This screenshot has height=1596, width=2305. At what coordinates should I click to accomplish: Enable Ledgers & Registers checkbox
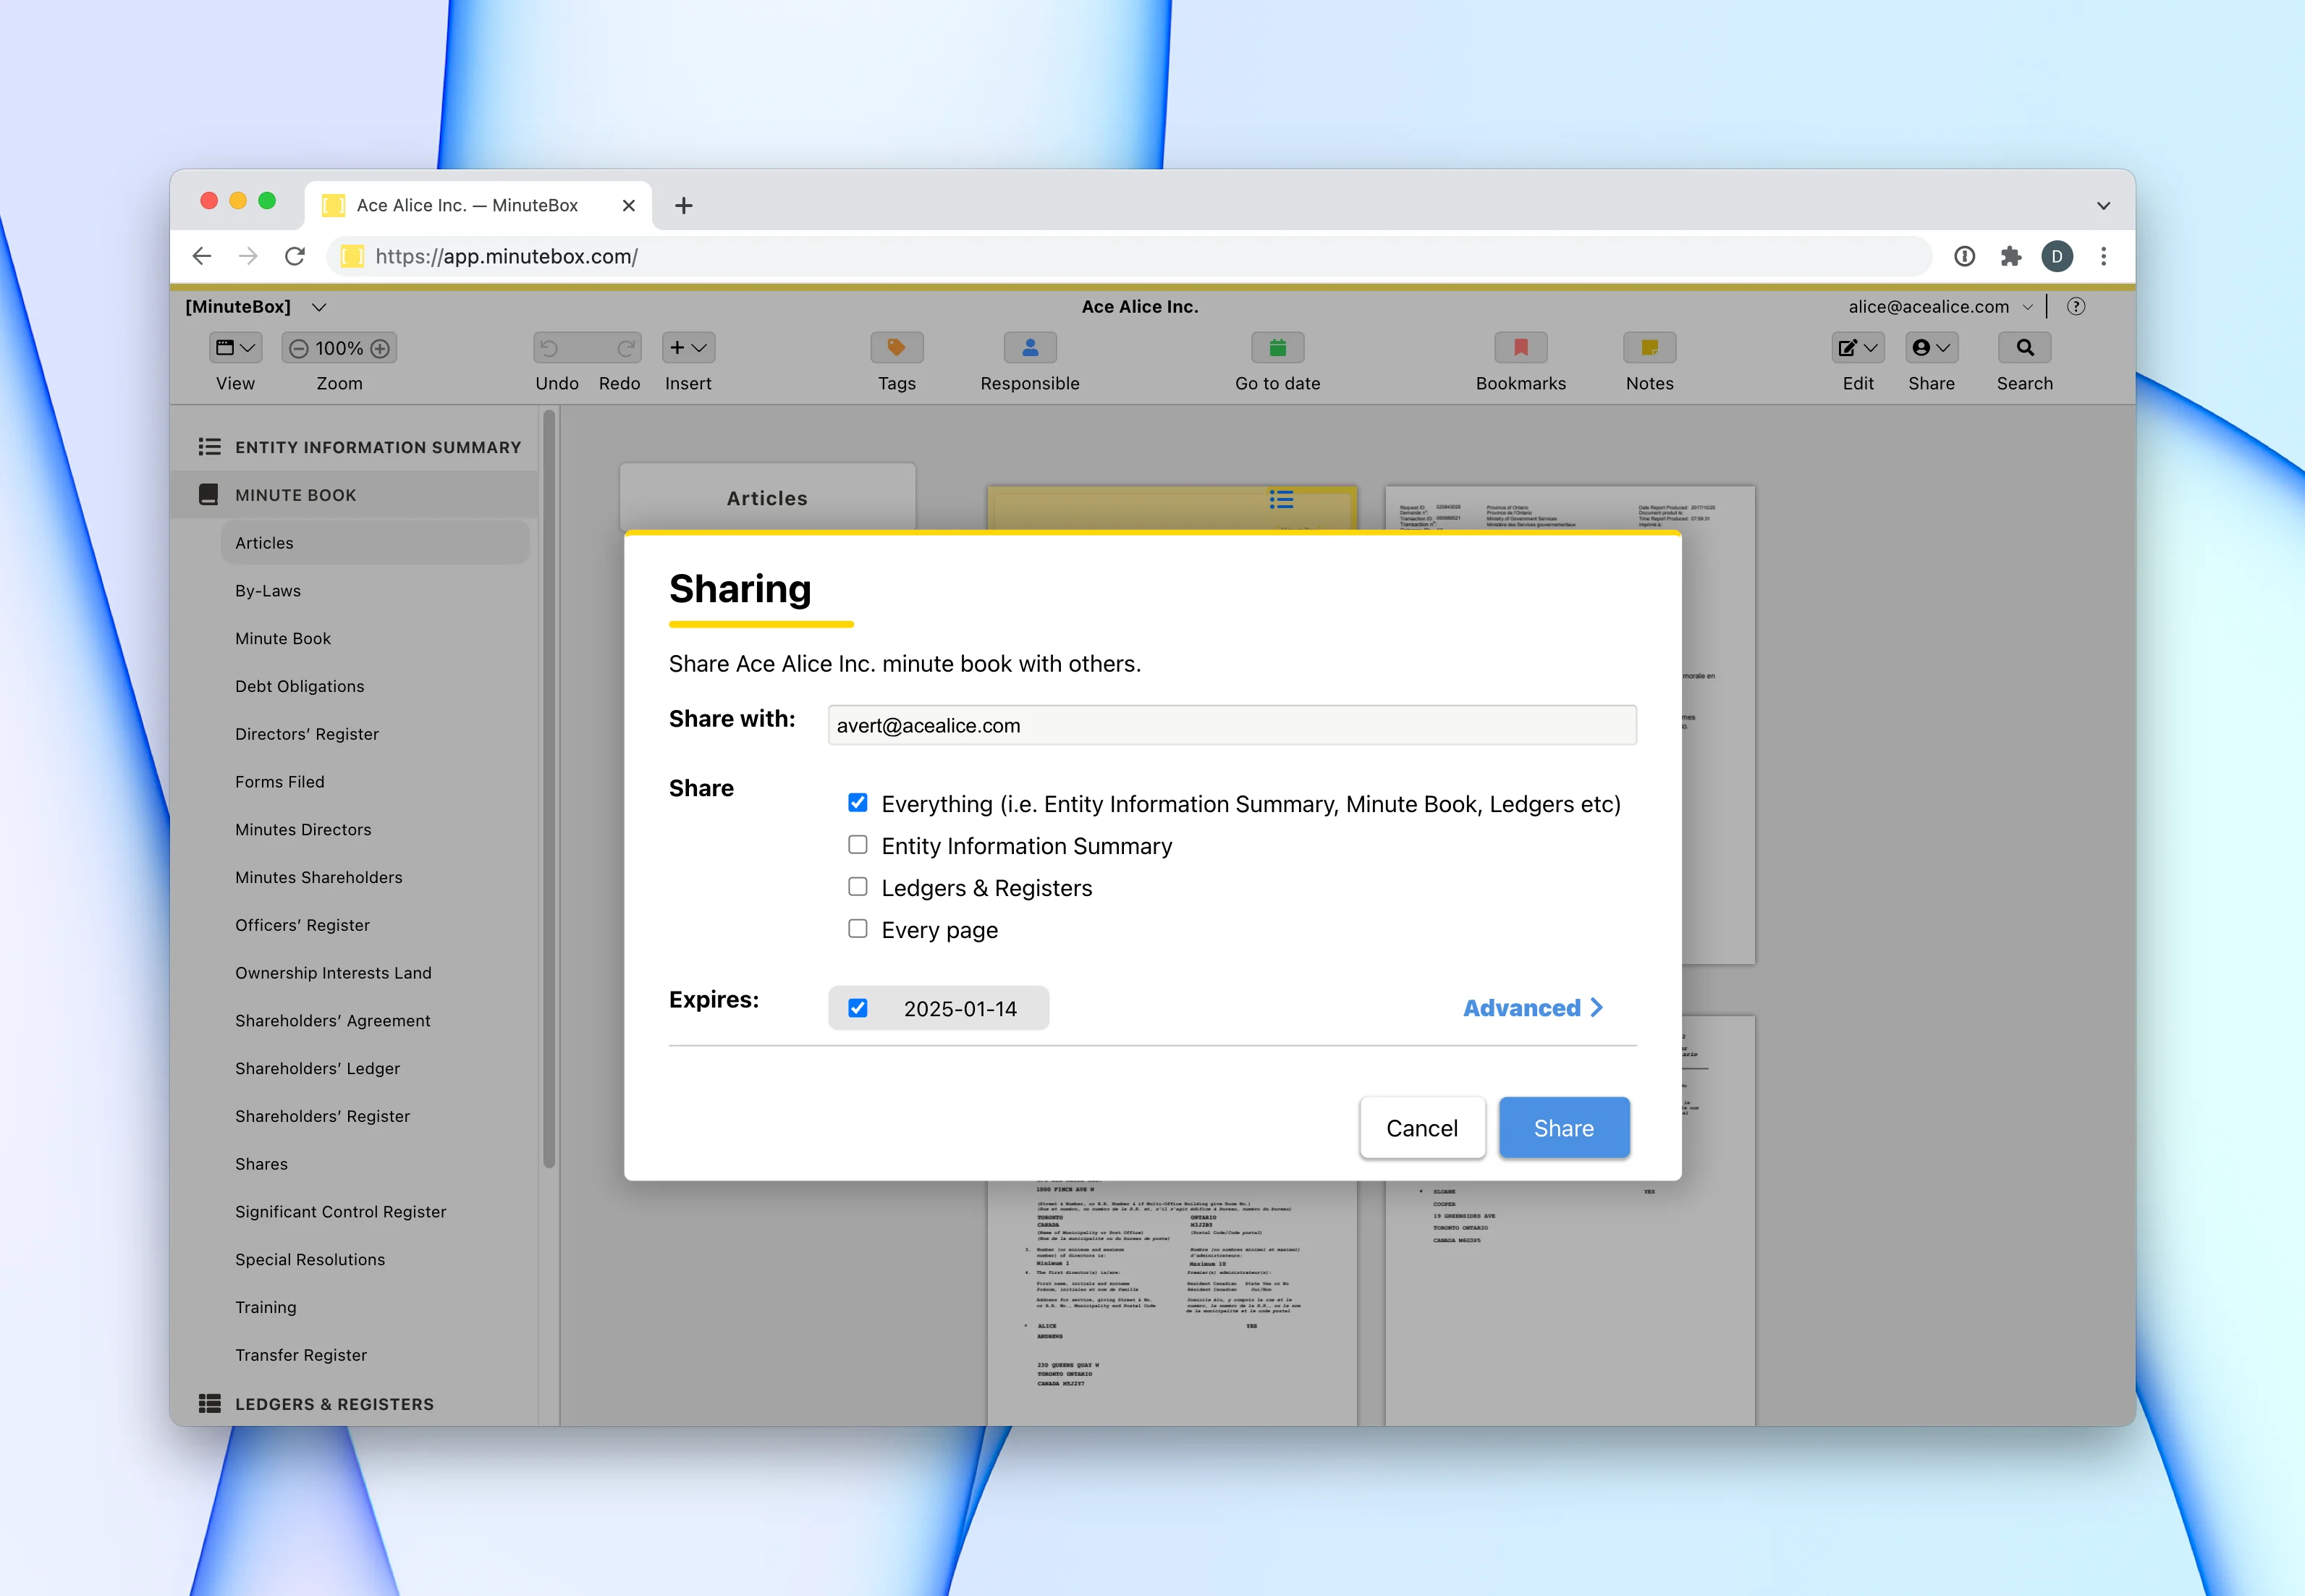coord(858,887)
